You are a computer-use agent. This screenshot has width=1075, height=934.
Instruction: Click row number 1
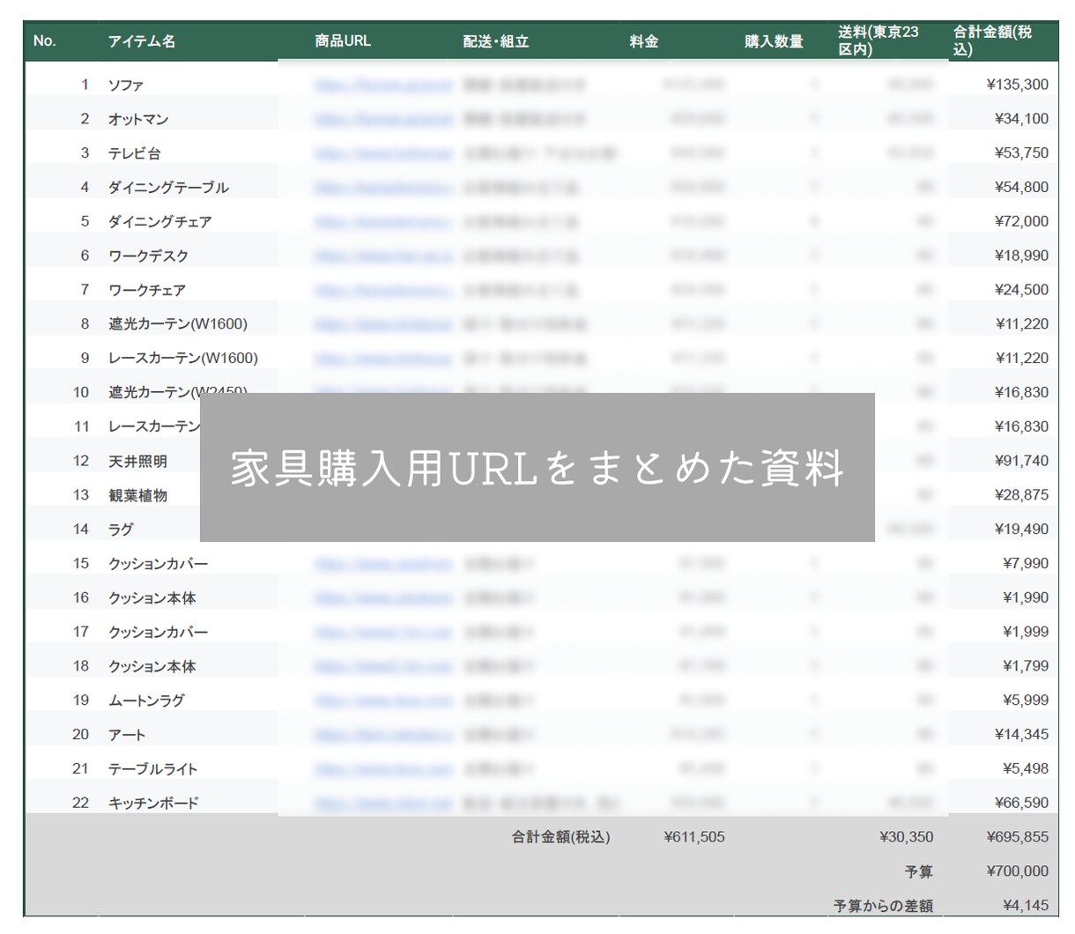click(x=85, y=85)
